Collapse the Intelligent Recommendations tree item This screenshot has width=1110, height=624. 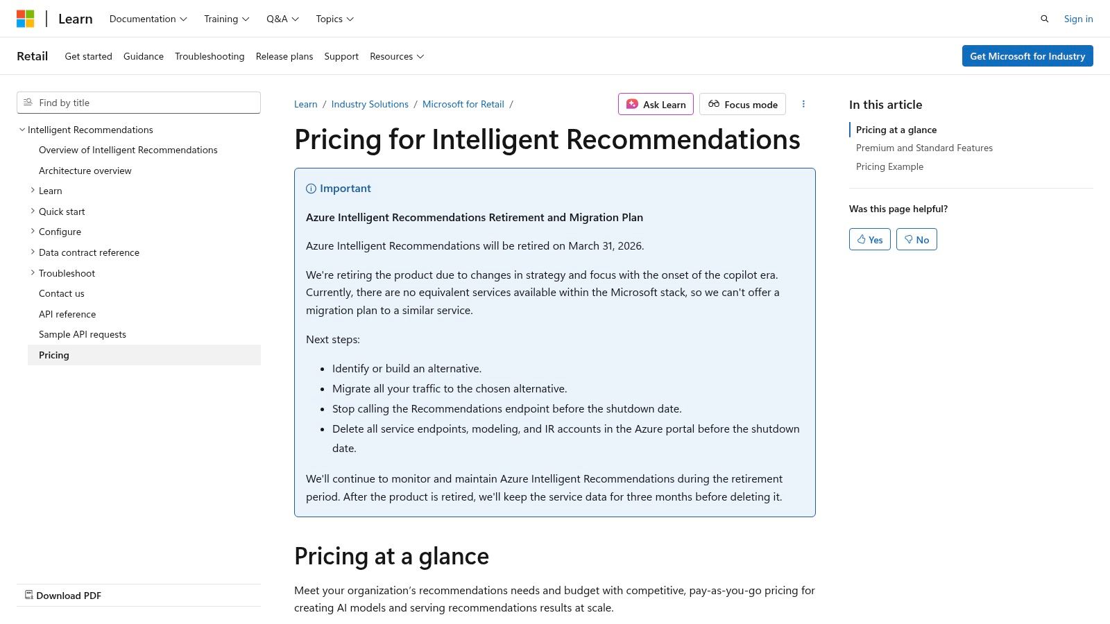pos(22,130)
